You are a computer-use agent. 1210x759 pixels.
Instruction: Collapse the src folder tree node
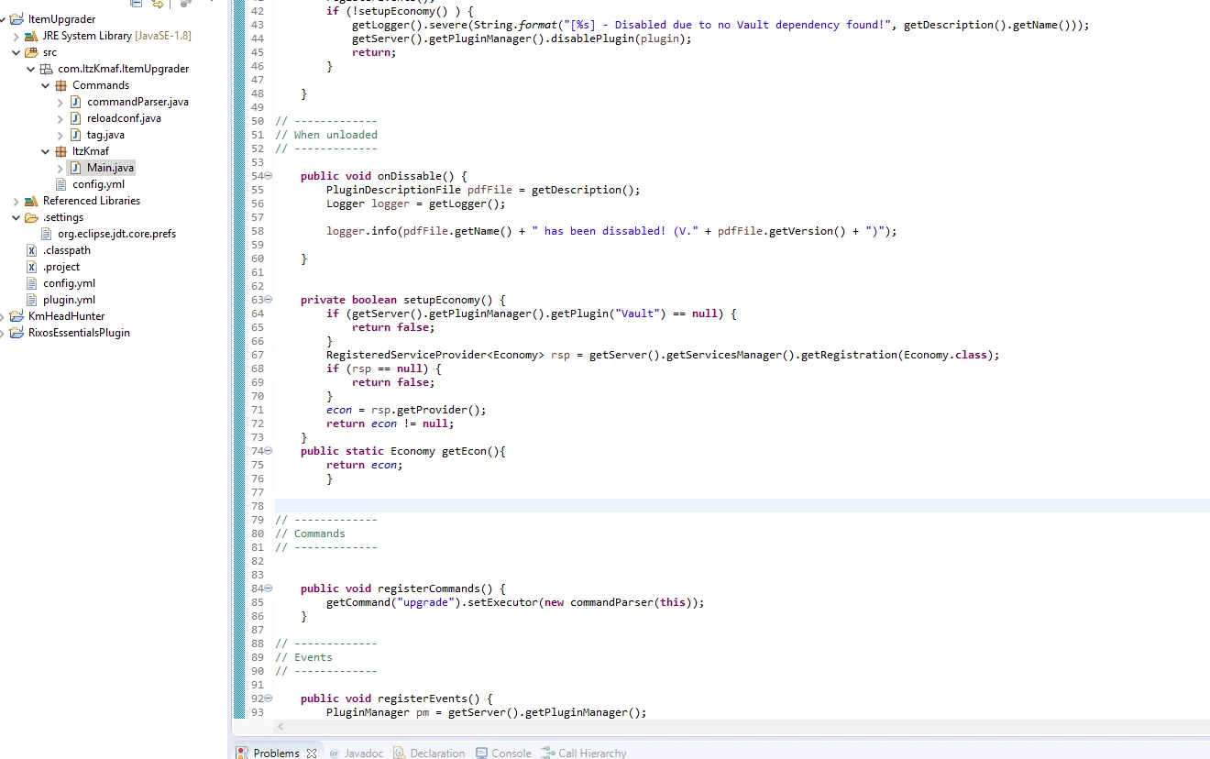pos(16,52)
